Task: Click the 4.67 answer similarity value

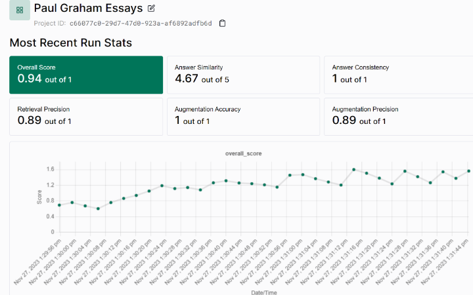Action: point(187,79)
